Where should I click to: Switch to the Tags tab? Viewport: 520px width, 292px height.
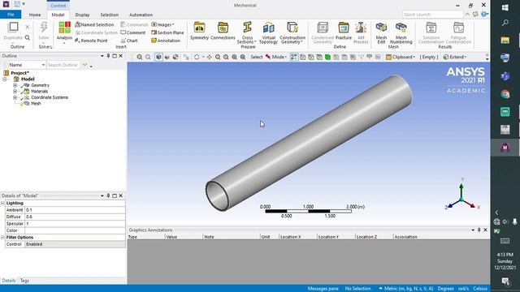(24, 281)
